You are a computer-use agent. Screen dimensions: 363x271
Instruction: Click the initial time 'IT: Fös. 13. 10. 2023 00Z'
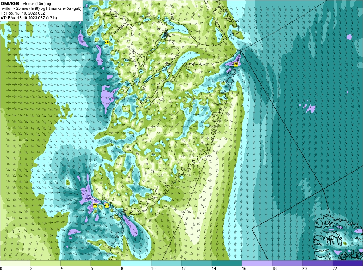click(23, 13)
